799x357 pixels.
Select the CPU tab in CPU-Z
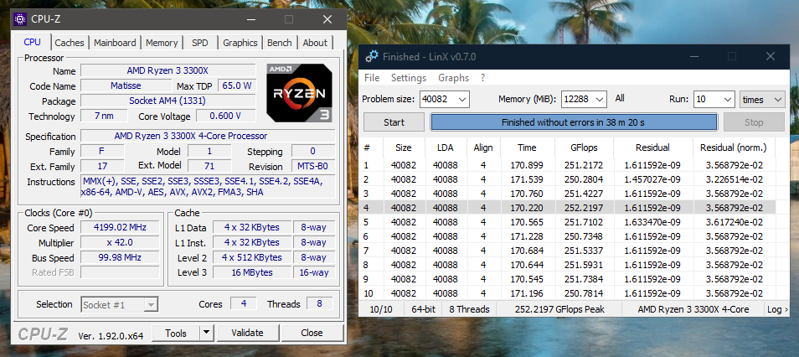click(x=32, y=42)
